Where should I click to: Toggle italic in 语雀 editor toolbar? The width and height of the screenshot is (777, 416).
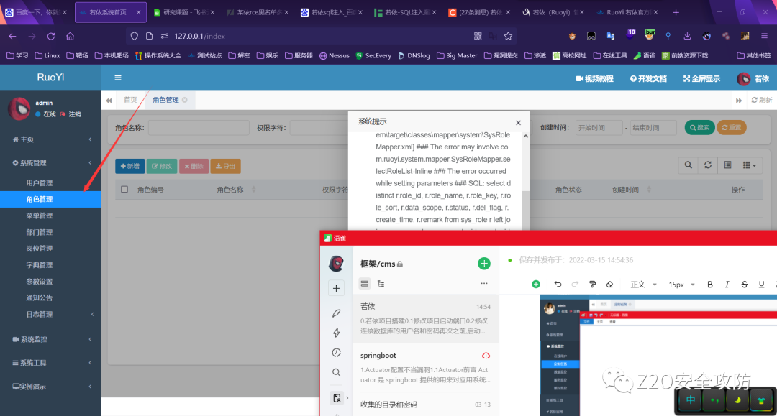727,285
